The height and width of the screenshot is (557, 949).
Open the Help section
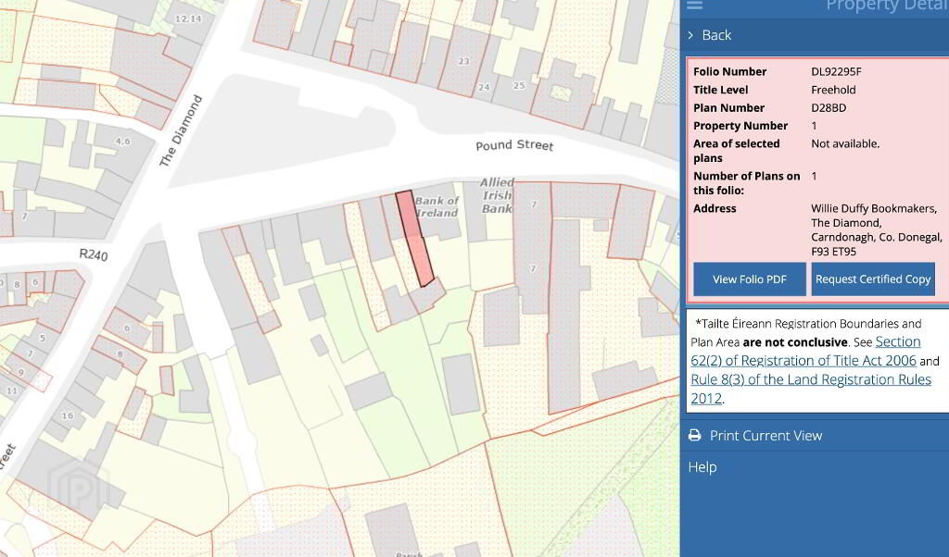point(702,467)
